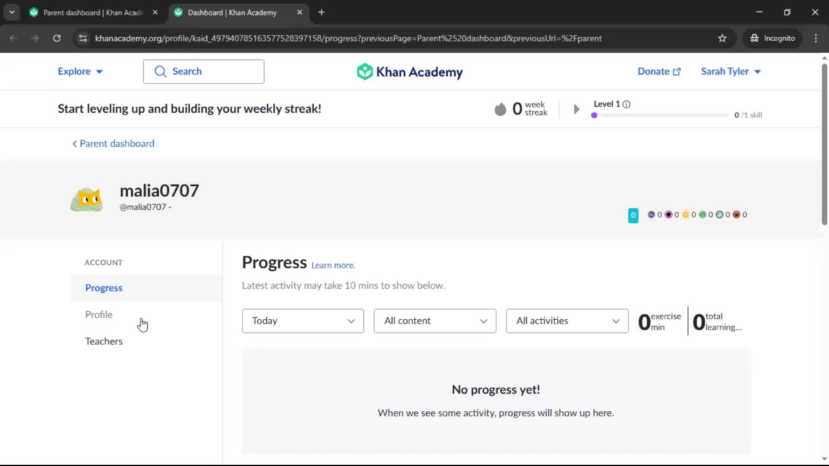The height and width of the screenshot is (466, 829).
Task: Click the week streak flame icon
Action: point(500,109)
